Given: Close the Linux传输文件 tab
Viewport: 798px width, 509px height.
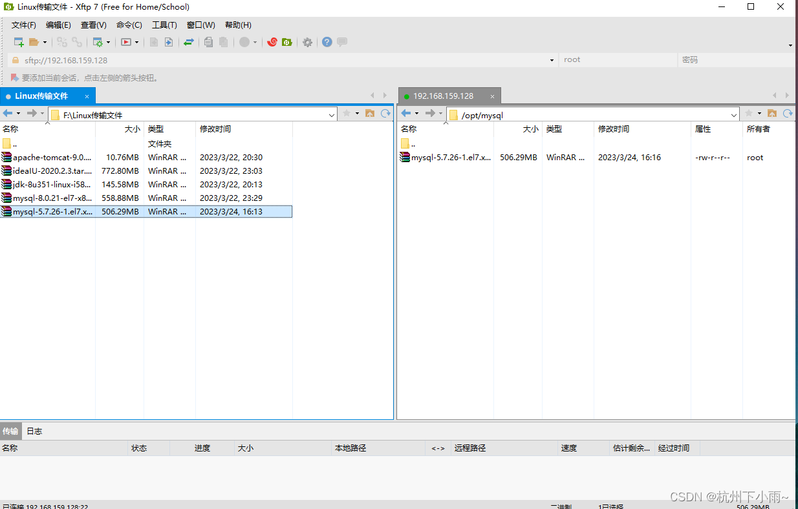Looking at the screenshot, I should coord(87,96).
